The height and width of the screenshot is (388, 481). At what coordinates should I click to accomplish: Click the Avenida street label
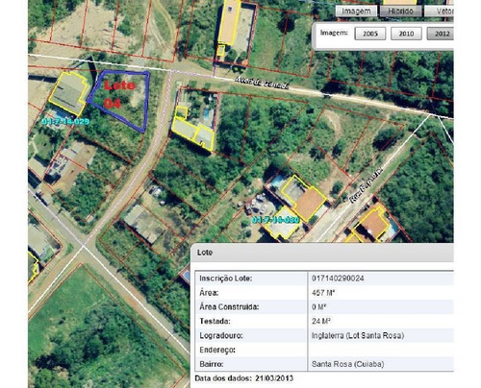(262, 84)
